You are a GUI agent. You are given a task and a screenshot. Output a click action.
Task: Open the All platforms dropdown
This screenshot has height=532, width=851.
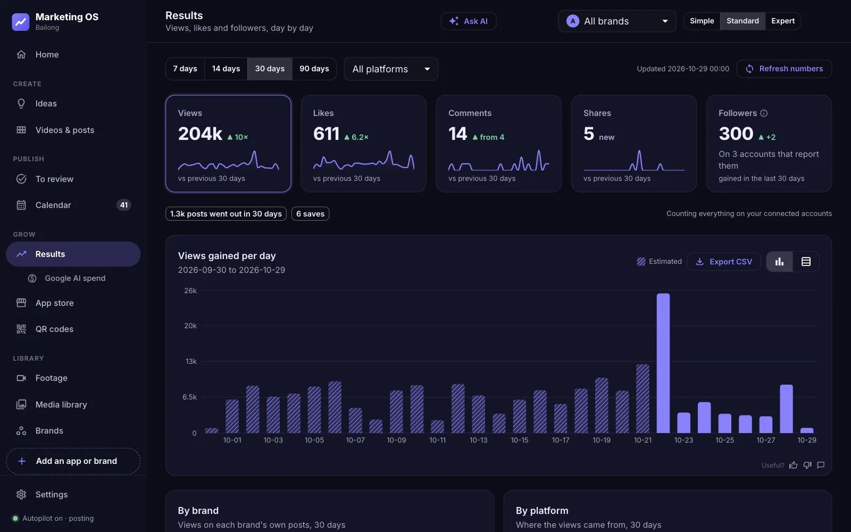(x=391, y=69)
